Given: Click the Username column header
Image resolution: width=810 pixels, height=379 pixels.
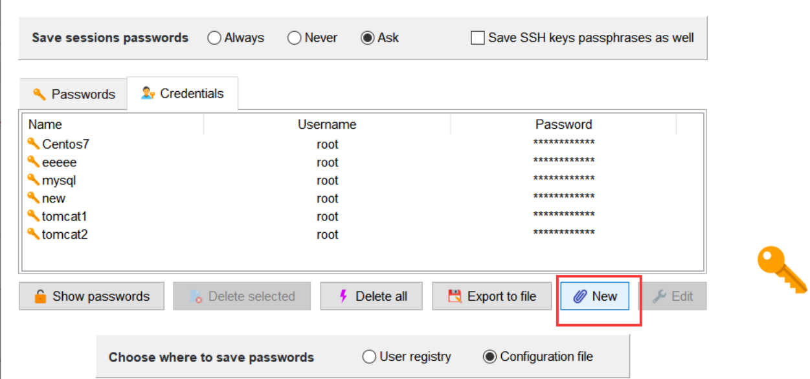Looking at the screenshot, I should pos(327,125).
